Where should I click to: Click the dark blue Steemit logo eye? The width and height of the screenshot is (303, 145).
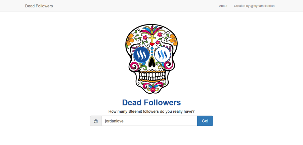[141, 55]
